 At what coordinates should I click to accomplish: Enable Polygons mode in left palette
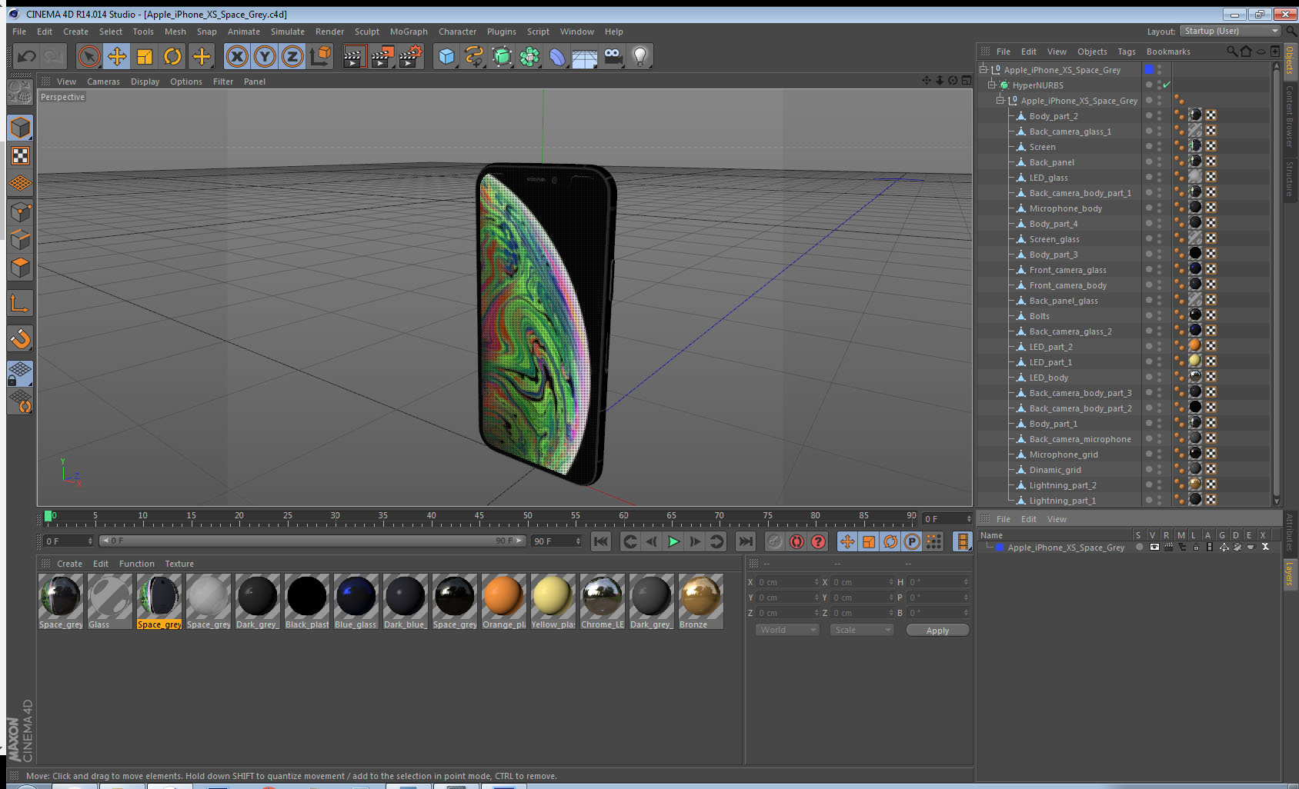point(20,268)
